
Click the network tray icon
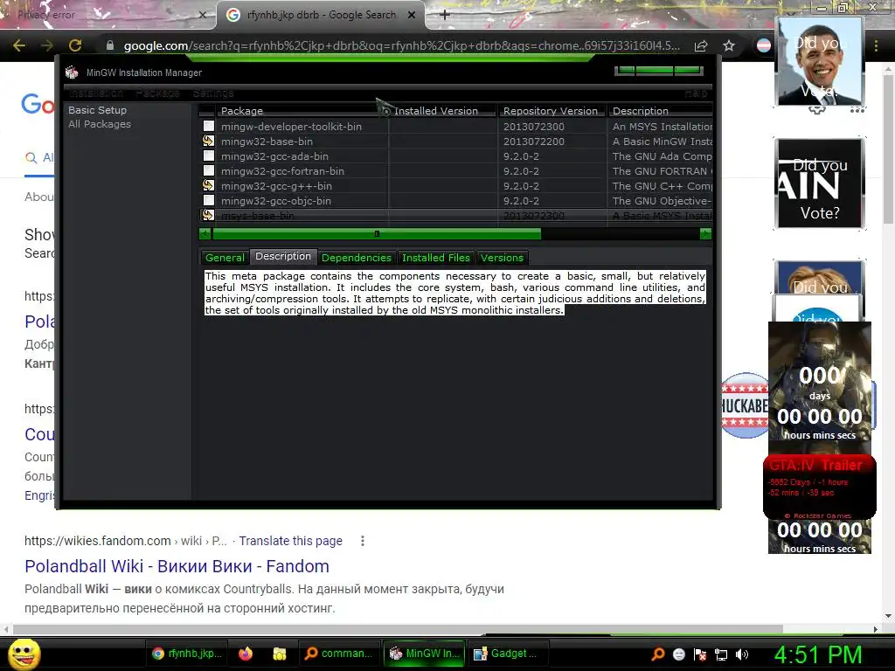(x=721, y=654)
